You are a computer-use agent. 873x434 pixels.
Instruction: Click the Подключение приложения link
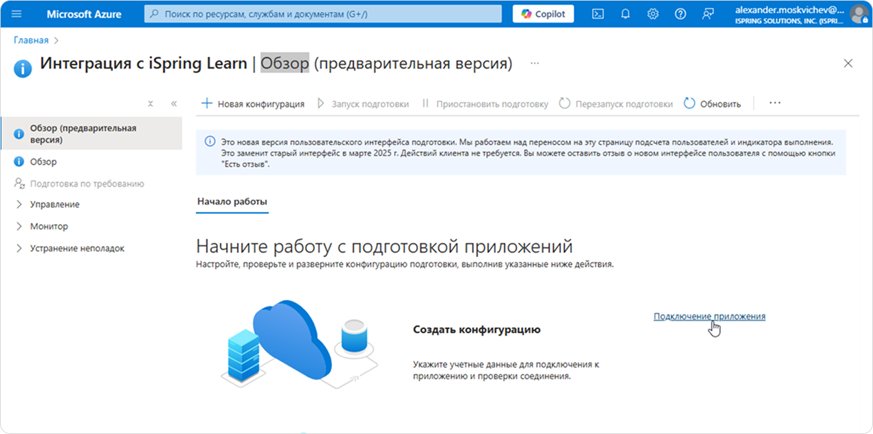point(709,316)
